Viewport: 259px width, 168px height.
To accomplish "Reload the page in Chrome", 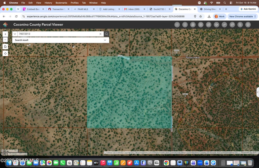I will (16, 16).
